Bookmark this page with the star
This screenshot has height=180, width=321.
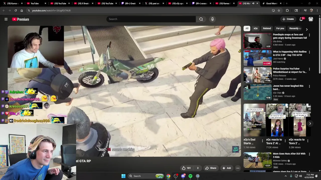tap(279, 10)
